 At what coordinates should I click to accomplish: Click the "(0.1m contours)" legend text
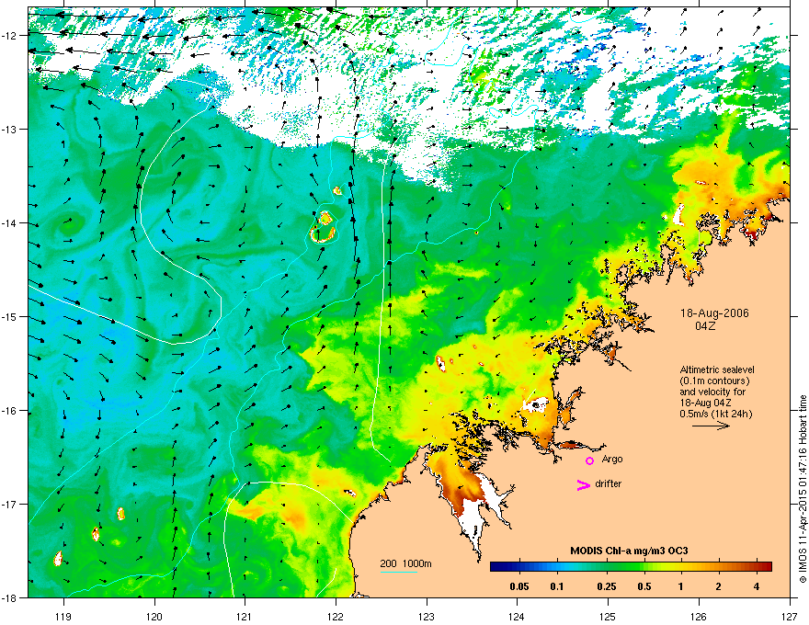click(714, 381)
